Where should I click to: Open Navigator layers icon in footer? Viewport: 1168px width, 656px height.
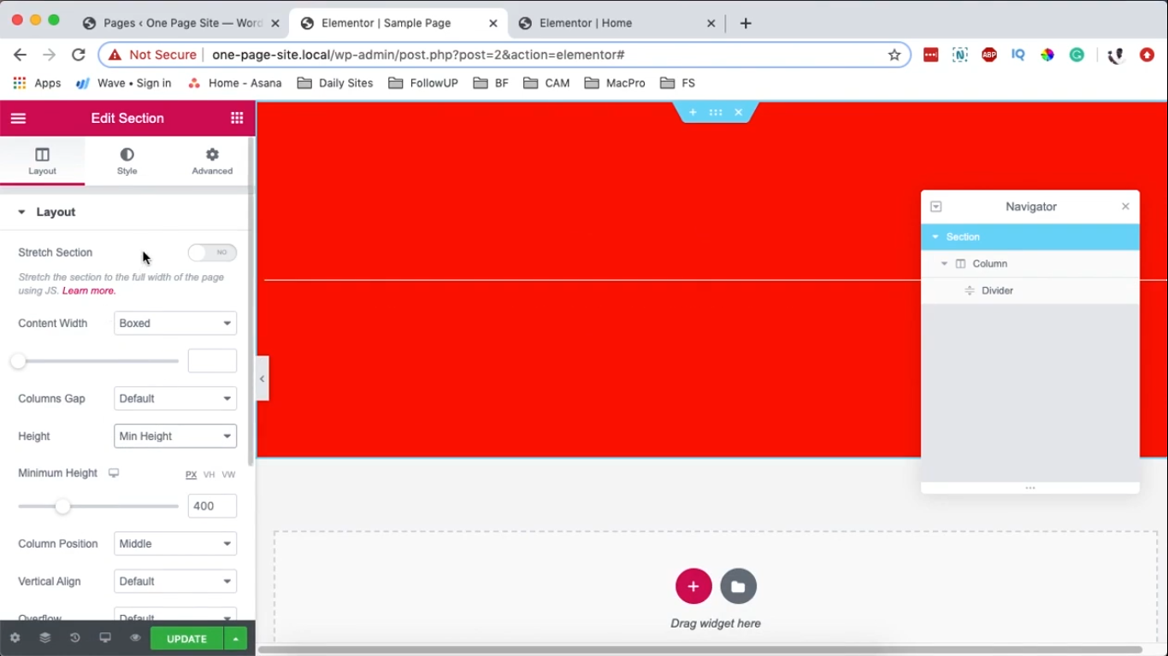click(44, 638)
